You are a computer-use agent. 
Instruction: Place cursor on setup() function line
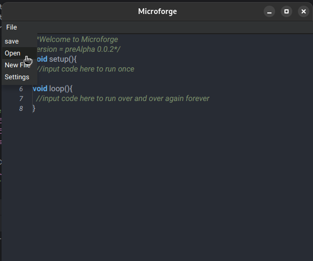62,59
